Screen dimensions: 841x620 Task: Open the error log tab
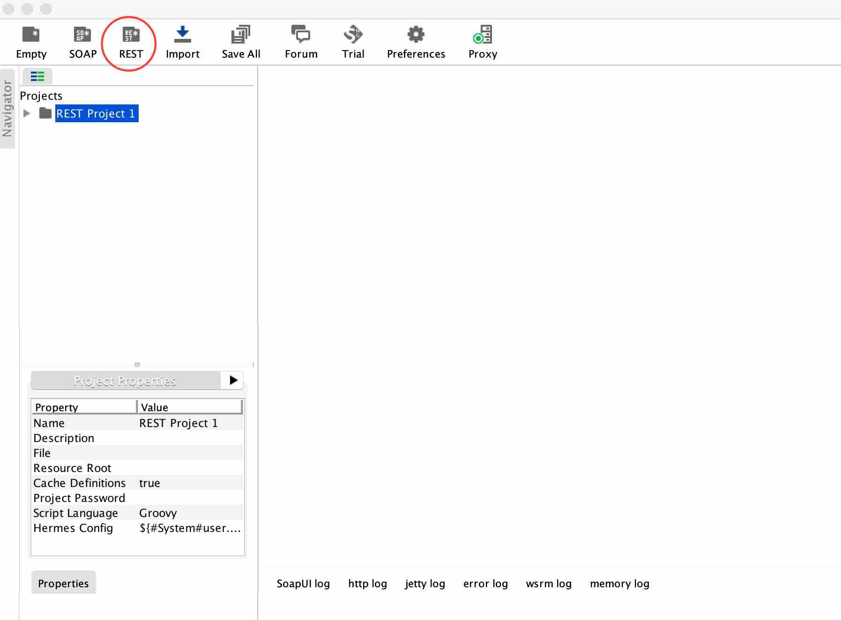tap(485, 583)
